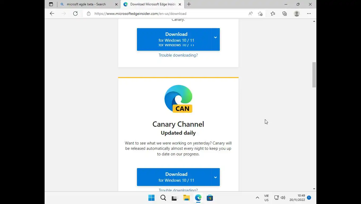The width and height of the screenshot is (361, 204).
Task: Open the notification center badge
Action: pos(309,198)
